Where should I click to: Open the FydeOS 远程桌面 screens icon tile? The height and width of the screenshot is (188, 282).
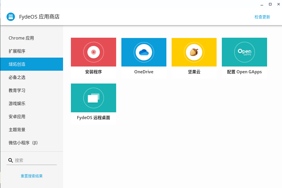94,98
